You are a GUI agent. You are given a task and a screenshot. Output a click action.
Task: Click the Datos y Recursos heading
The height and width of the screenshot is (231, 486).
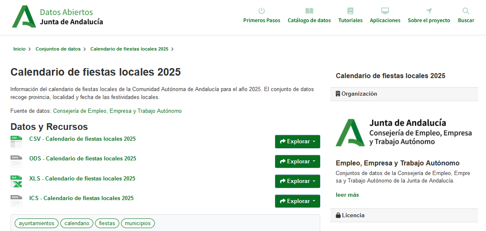(x=49, y=127)
